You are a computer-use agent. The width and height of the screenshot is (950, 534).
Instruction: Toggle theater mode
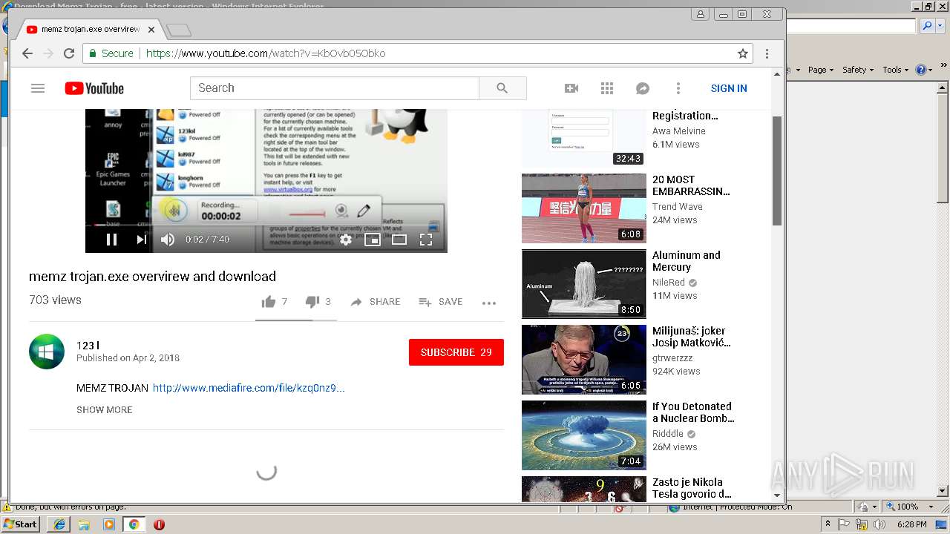[x=399, y=240]
